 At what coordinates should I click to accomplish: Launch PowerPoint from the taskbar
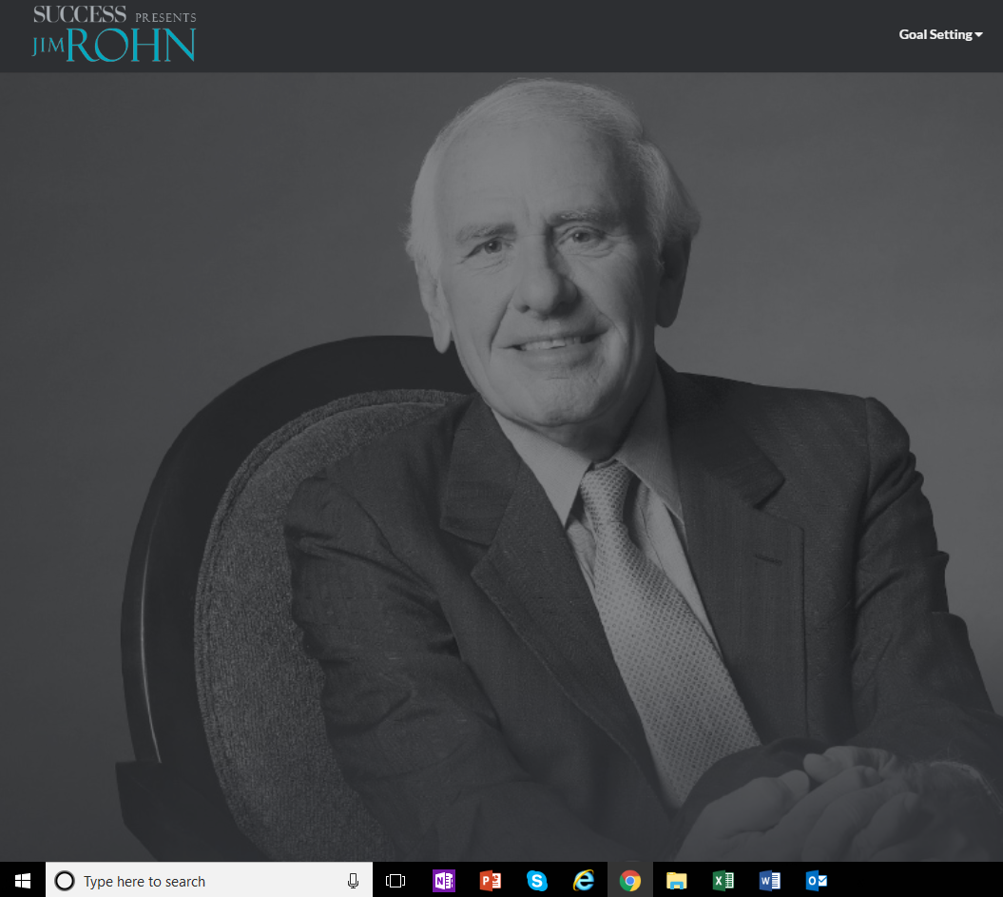491,881
